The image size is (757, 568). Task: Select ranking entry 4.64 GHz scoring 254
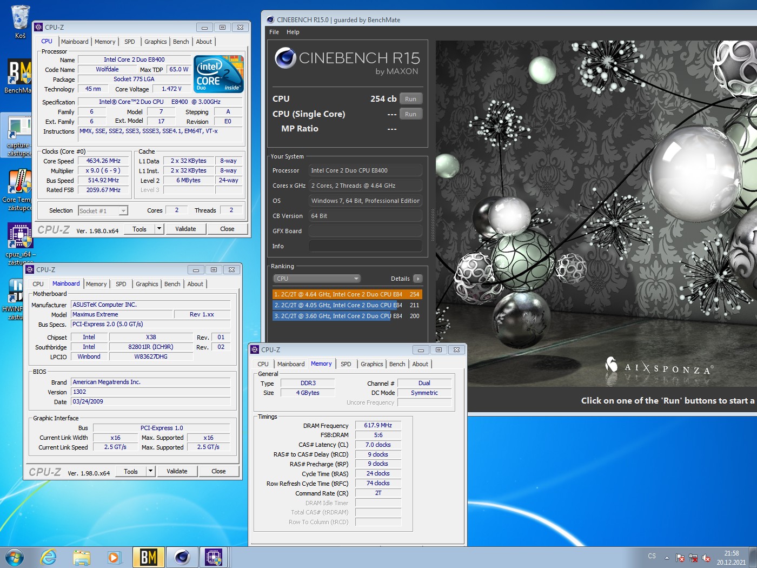tap(347, 294)
